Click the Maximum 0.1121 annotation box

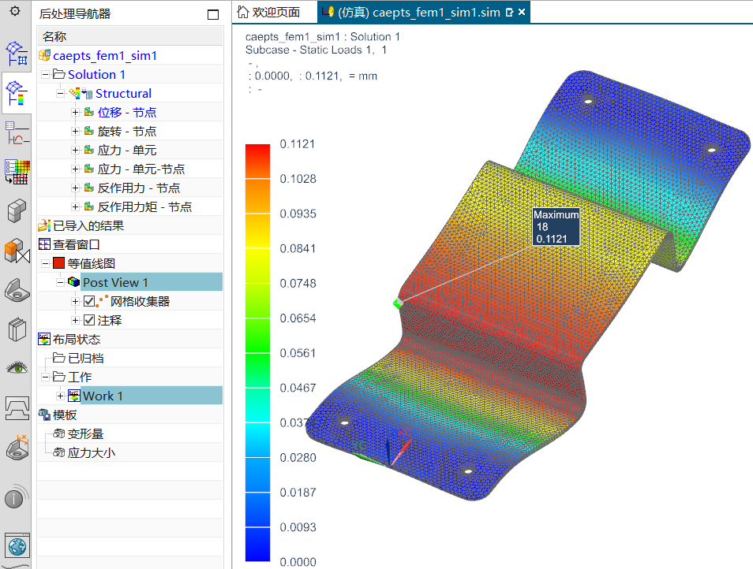[x=556, y=227]
